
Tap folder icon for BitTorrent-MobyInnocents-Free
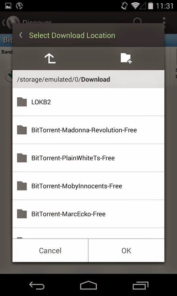click(22, 186)
